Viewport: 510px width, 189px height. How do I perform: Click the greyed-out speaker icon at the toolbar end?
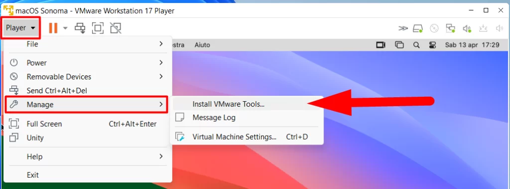coord(499,29)
